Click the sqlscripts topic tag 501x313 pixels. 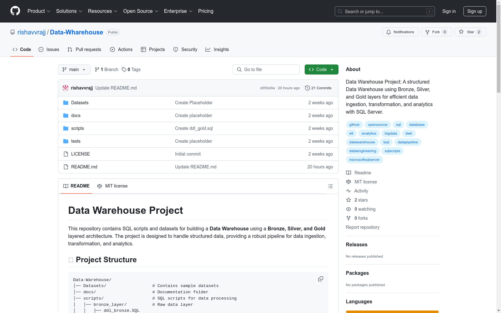click(x=392, y=151)
